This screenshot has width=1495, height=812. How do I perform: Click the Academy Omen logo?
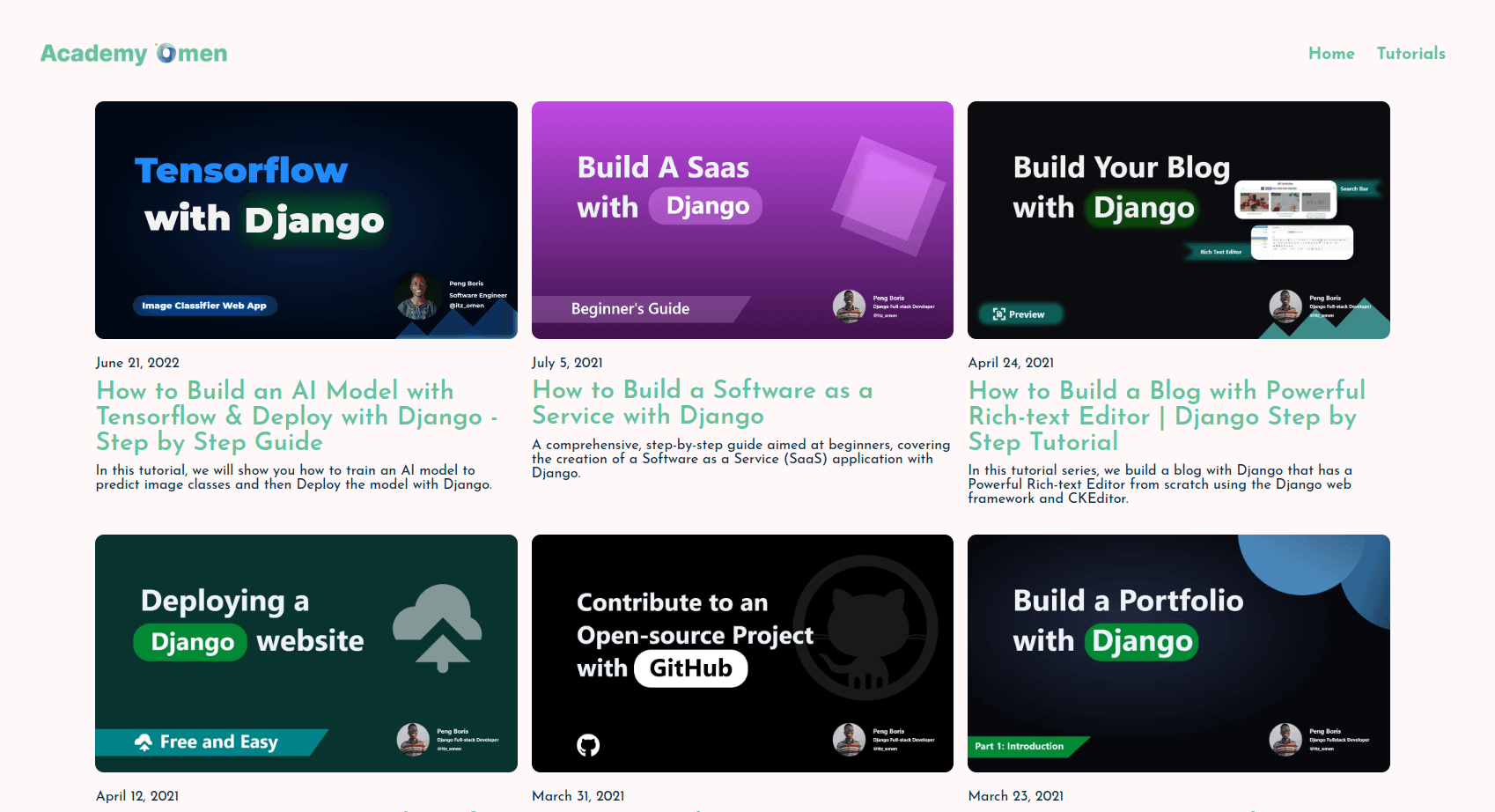coord(134,53)
